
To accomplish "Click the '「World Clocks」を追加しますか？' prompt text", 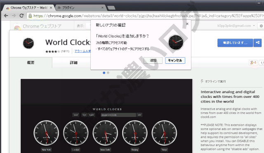I will pyautogui.click(x=123, y=36).
